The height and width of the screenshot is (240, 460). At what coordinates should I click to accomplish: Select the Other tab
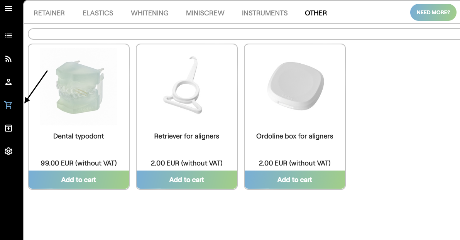pyautogui.click(x=316, y=13)
